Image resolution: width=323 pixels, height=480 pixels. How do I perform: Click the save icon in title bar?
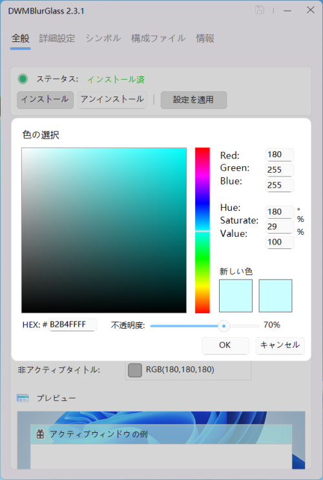[260, 10]
